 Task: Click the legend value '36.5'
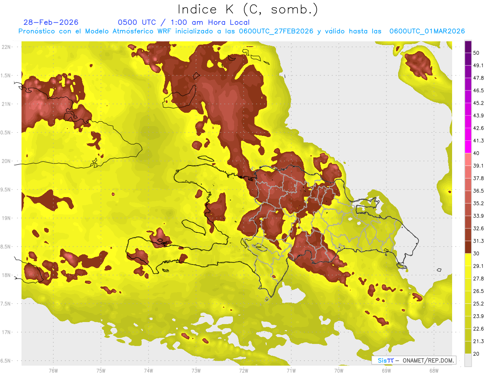pos(478,191)
